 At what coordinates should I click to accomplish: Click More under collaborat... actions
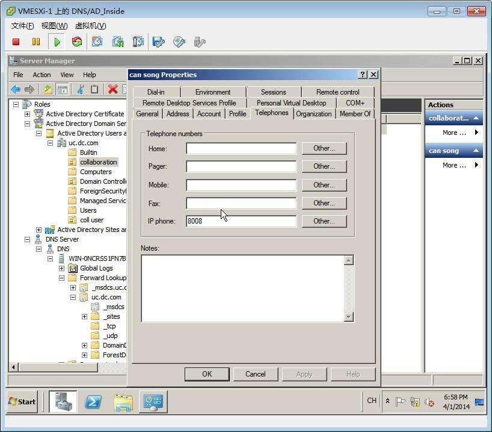pos(454,133)
